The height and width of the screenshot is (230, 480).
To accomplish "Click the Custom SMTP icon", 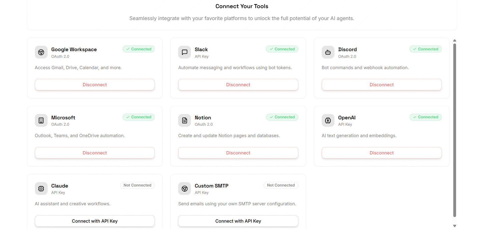I will 185,189.
